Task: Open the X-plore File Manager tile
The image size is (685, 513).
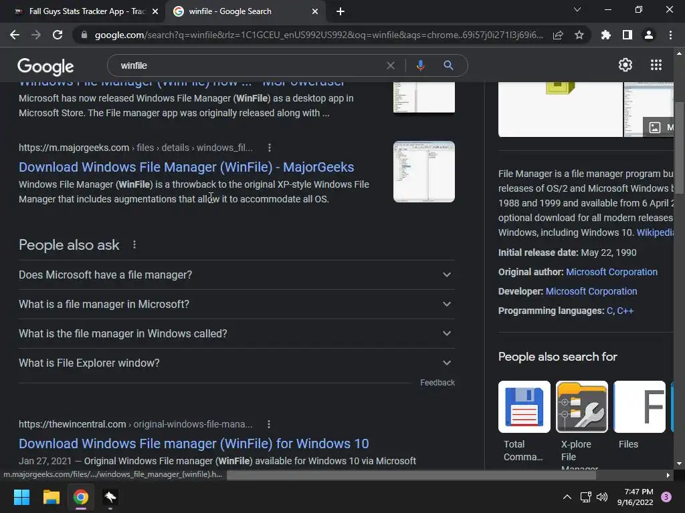Action: pos(581,425)
